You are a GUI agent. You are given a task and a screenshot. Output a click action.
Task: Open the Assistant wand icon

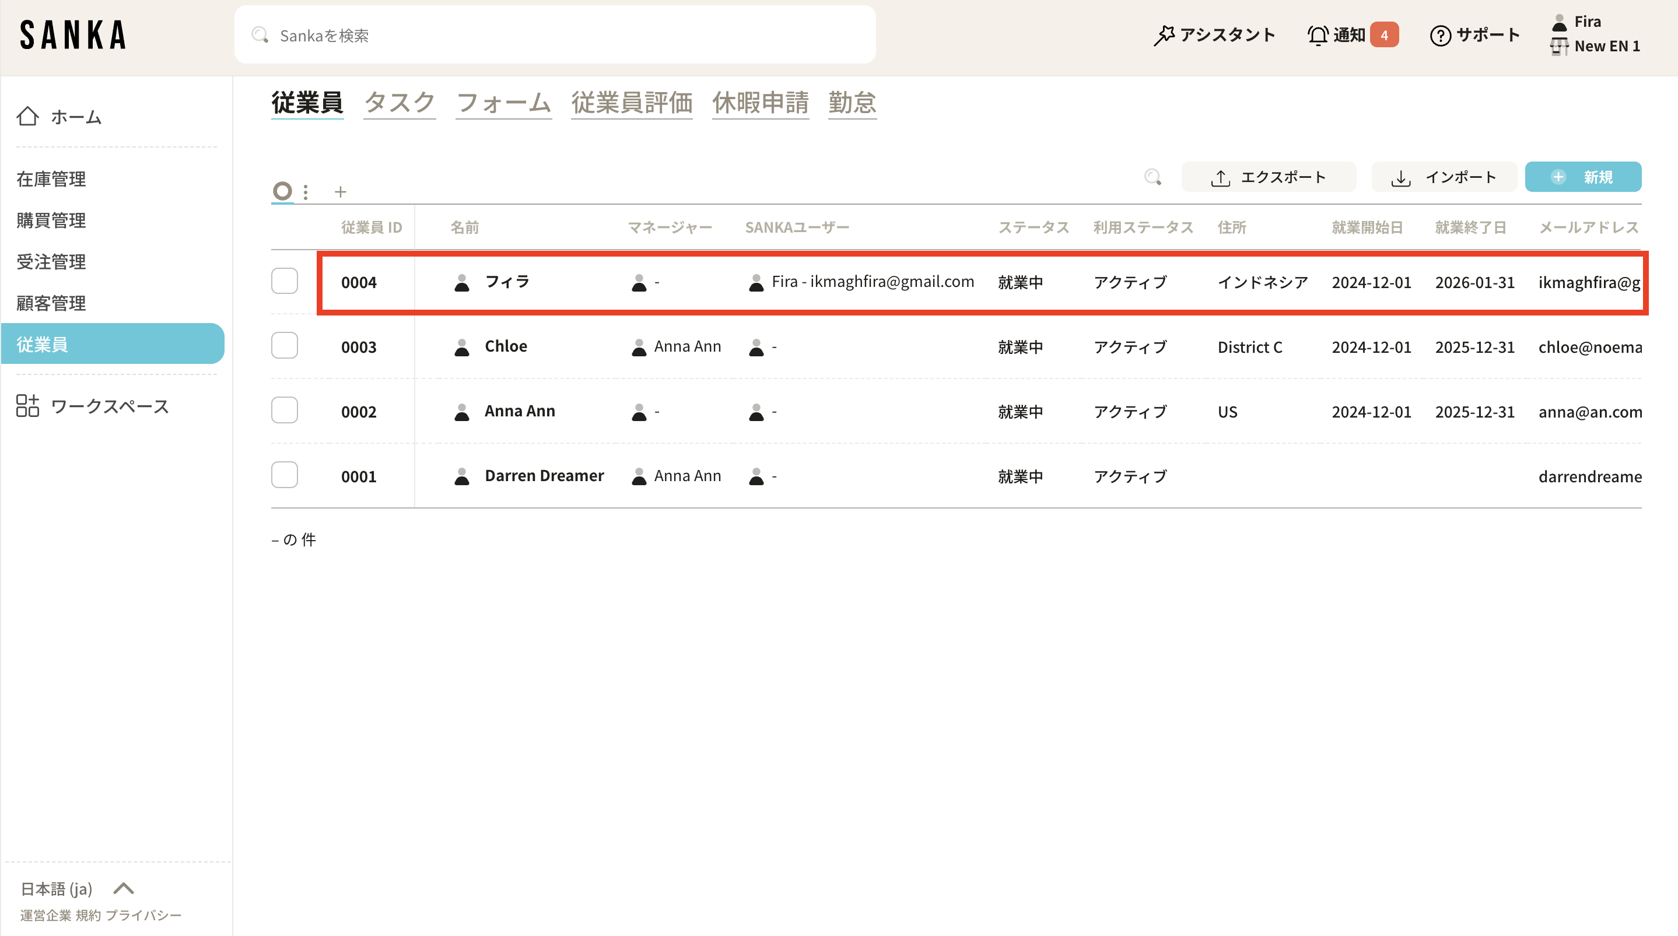(x=1164, y=35)
